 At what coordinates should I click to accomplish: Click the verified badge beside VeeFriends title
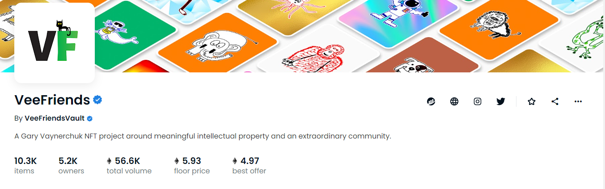click(x=97, y=100)
